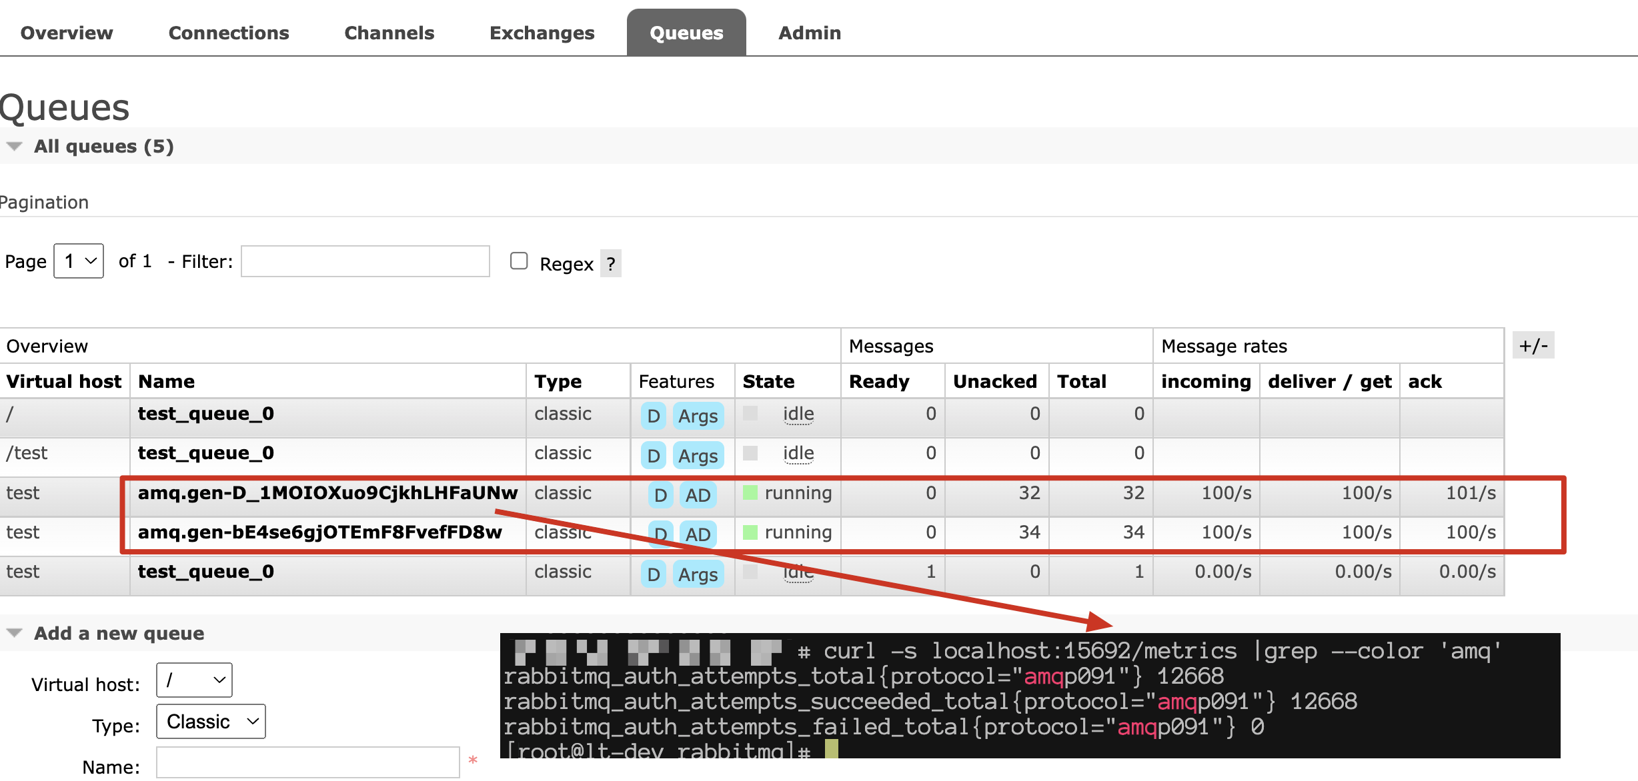Click D badge of test vhost test_queue_0
Viewport: 1638px width, 781px height.
pyautogui.click(x=654, y=574)
